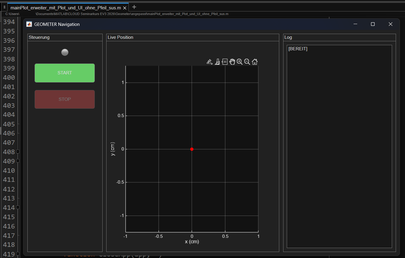
Task: Click the x (cm) axis label
Action: point(192,241)
